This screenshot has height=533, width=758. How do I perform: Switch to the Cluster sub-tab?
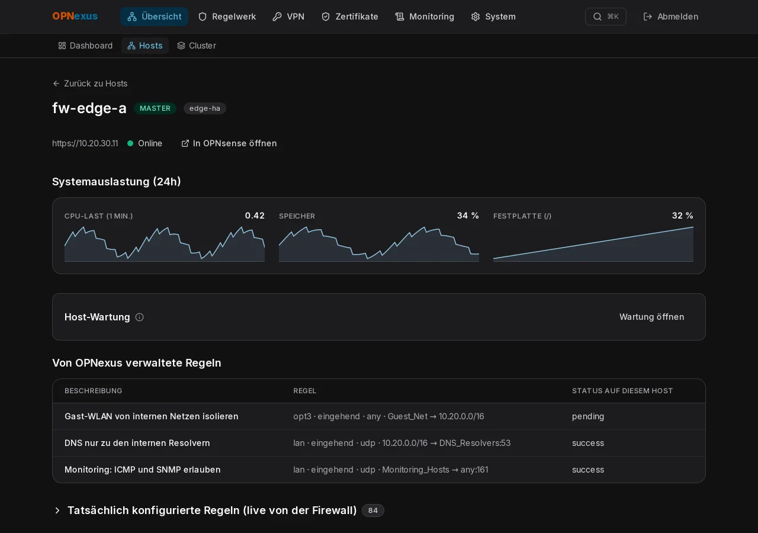tap(197, 46)
